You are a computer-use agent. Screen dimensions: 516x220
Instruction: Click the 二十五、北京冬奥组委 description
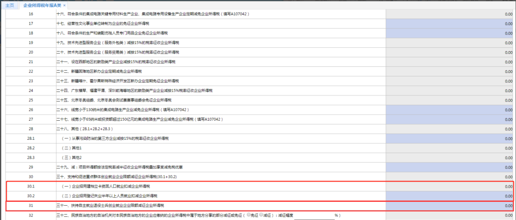114,100
